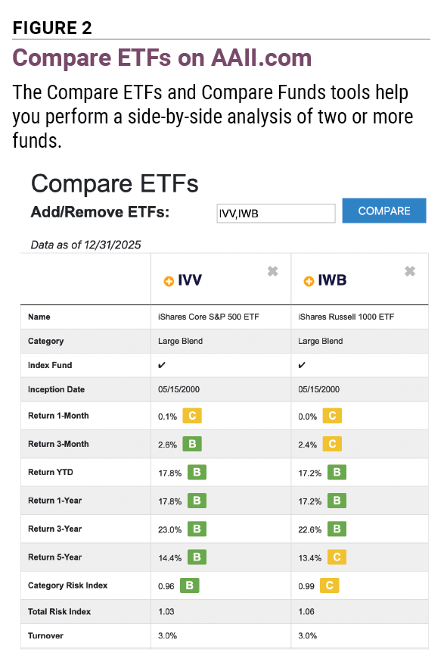Click iShares Core S&P 500 ETF name
This screenshot has height=668, width=447.
(x=209, y=317)
